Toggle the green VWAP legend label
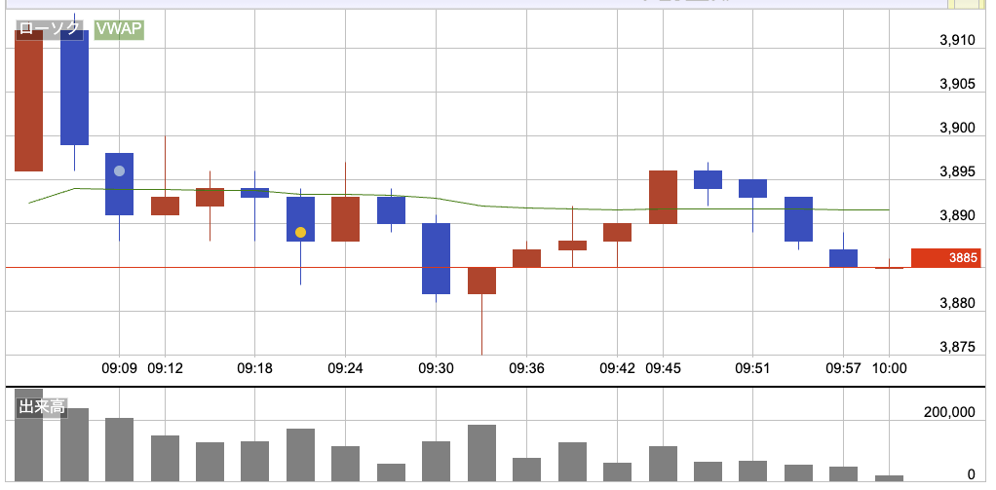This screenshot has height=490, width=996. click(x=119, y=28)
